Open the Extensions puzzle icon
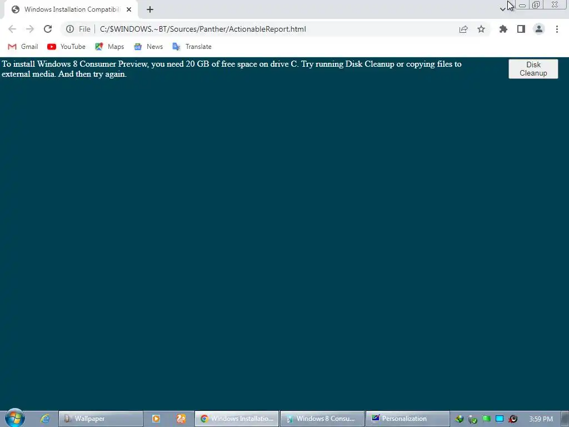Image resolution: width=569 pixels, height=427 pixels. (x=503, y=29)
